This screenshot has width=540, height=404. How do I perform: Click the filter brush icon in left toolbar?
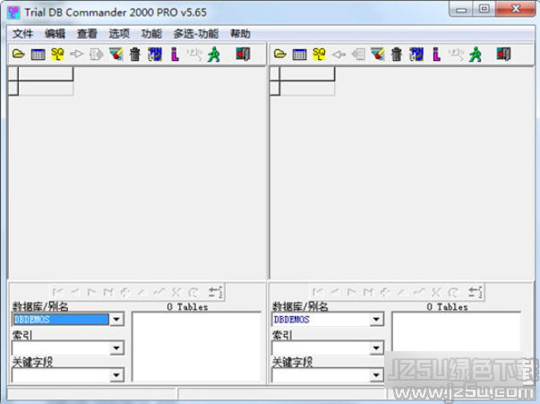coord(116,55)
